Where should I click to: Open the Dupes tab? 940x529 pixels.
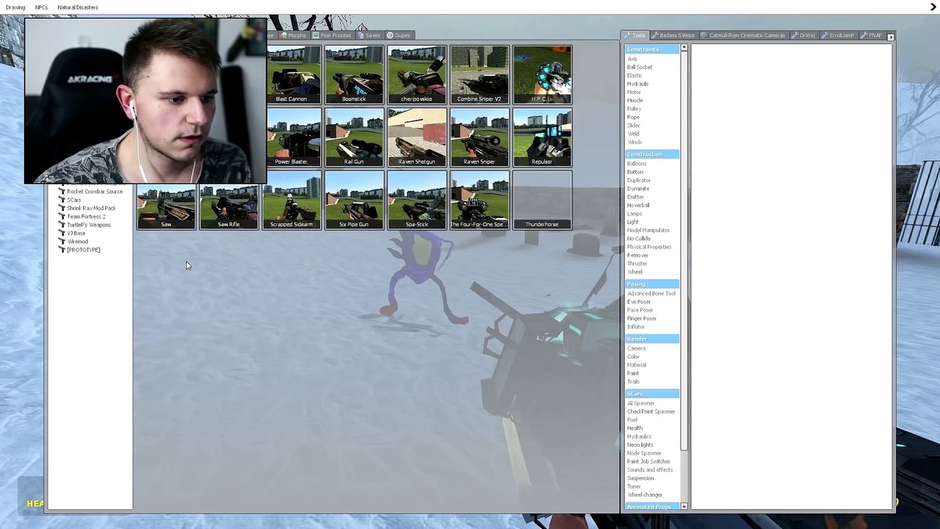399,35
